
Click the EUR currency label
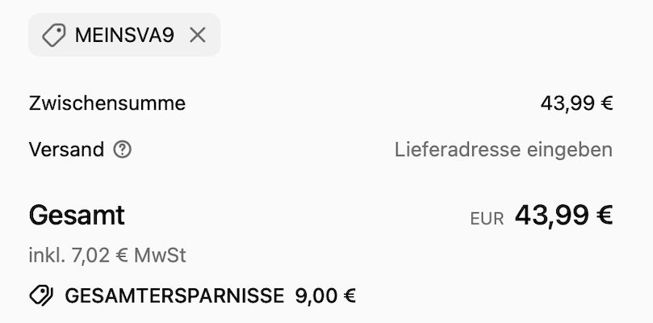[487, 218]
